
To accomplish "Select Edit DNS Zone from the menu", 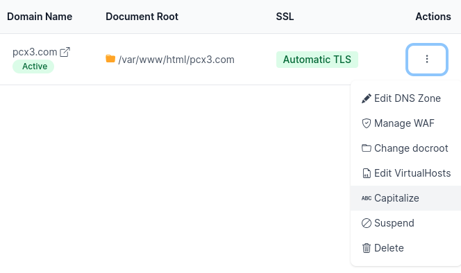I will coord(405,98).
